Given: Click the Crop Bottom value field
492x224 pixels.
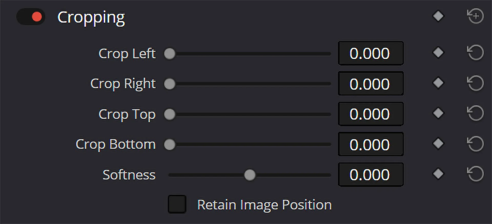Looking at the screenshot, I should click(x=371, y=144).
